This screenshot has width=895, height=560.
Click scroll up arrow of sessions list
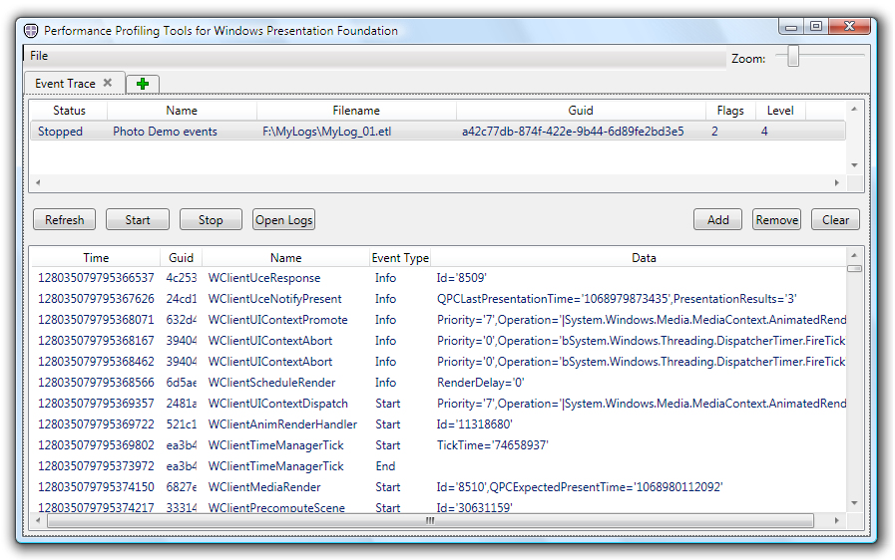(x=854, y=109)
